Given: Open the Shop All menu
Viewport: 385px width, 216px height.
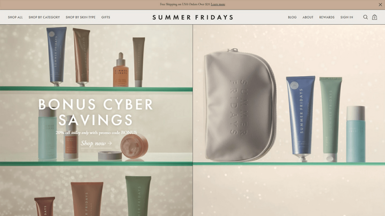Looking at the screenshot, I should pyautogui.click(x=15, y=17).
